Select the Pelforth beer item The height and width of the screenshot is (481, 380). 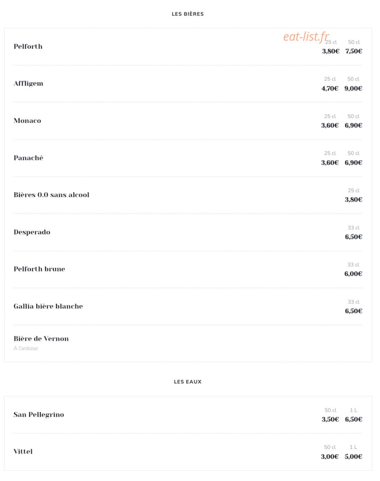coord(28,46)
